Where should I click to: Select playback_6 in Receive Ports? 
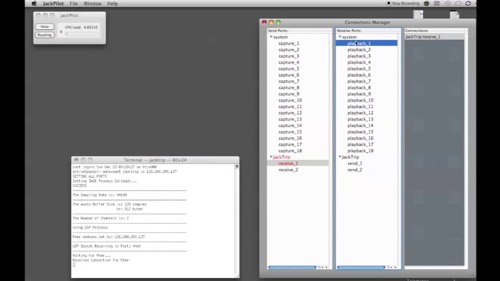pyautogui.click(x=359, y=75)
